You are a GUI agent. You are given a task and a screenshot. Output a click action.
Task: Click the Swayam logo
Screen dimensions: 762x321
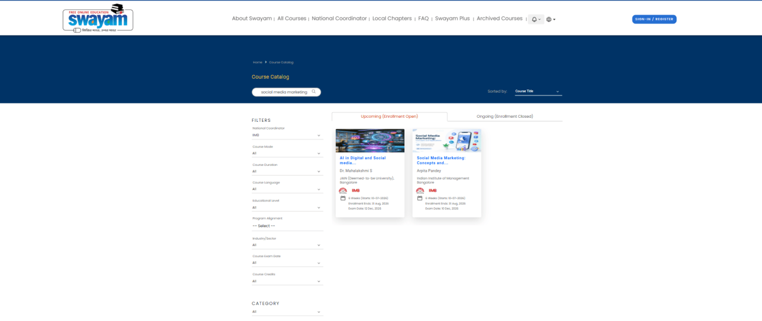tap(98, 18)
